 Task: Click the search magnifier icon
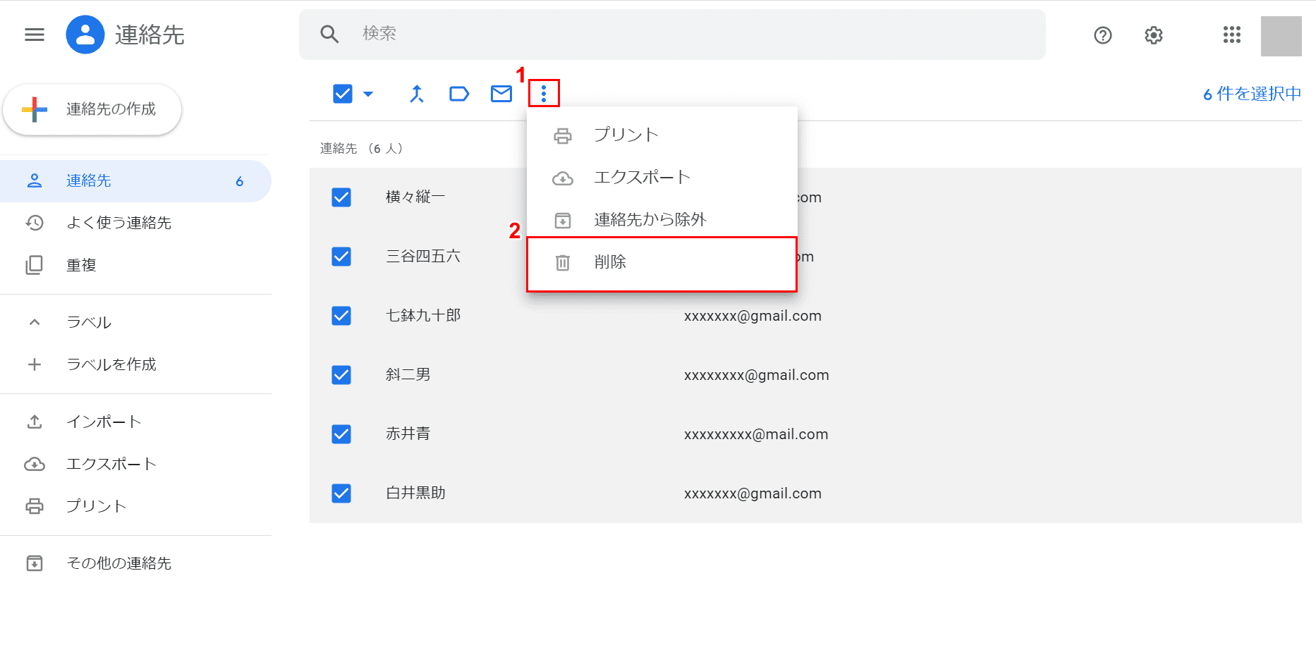click(x=329, y=34)
